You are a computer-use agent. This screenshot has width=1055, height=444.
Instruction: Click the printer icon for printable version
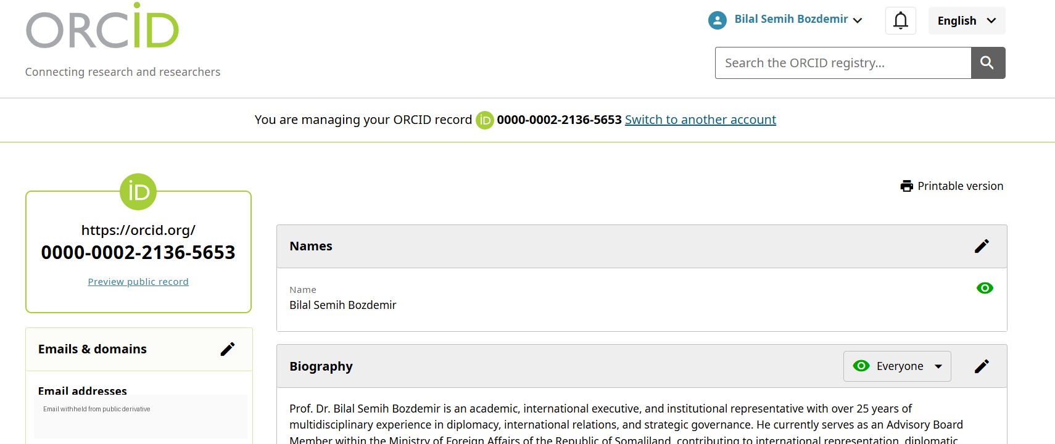(906, 186)
